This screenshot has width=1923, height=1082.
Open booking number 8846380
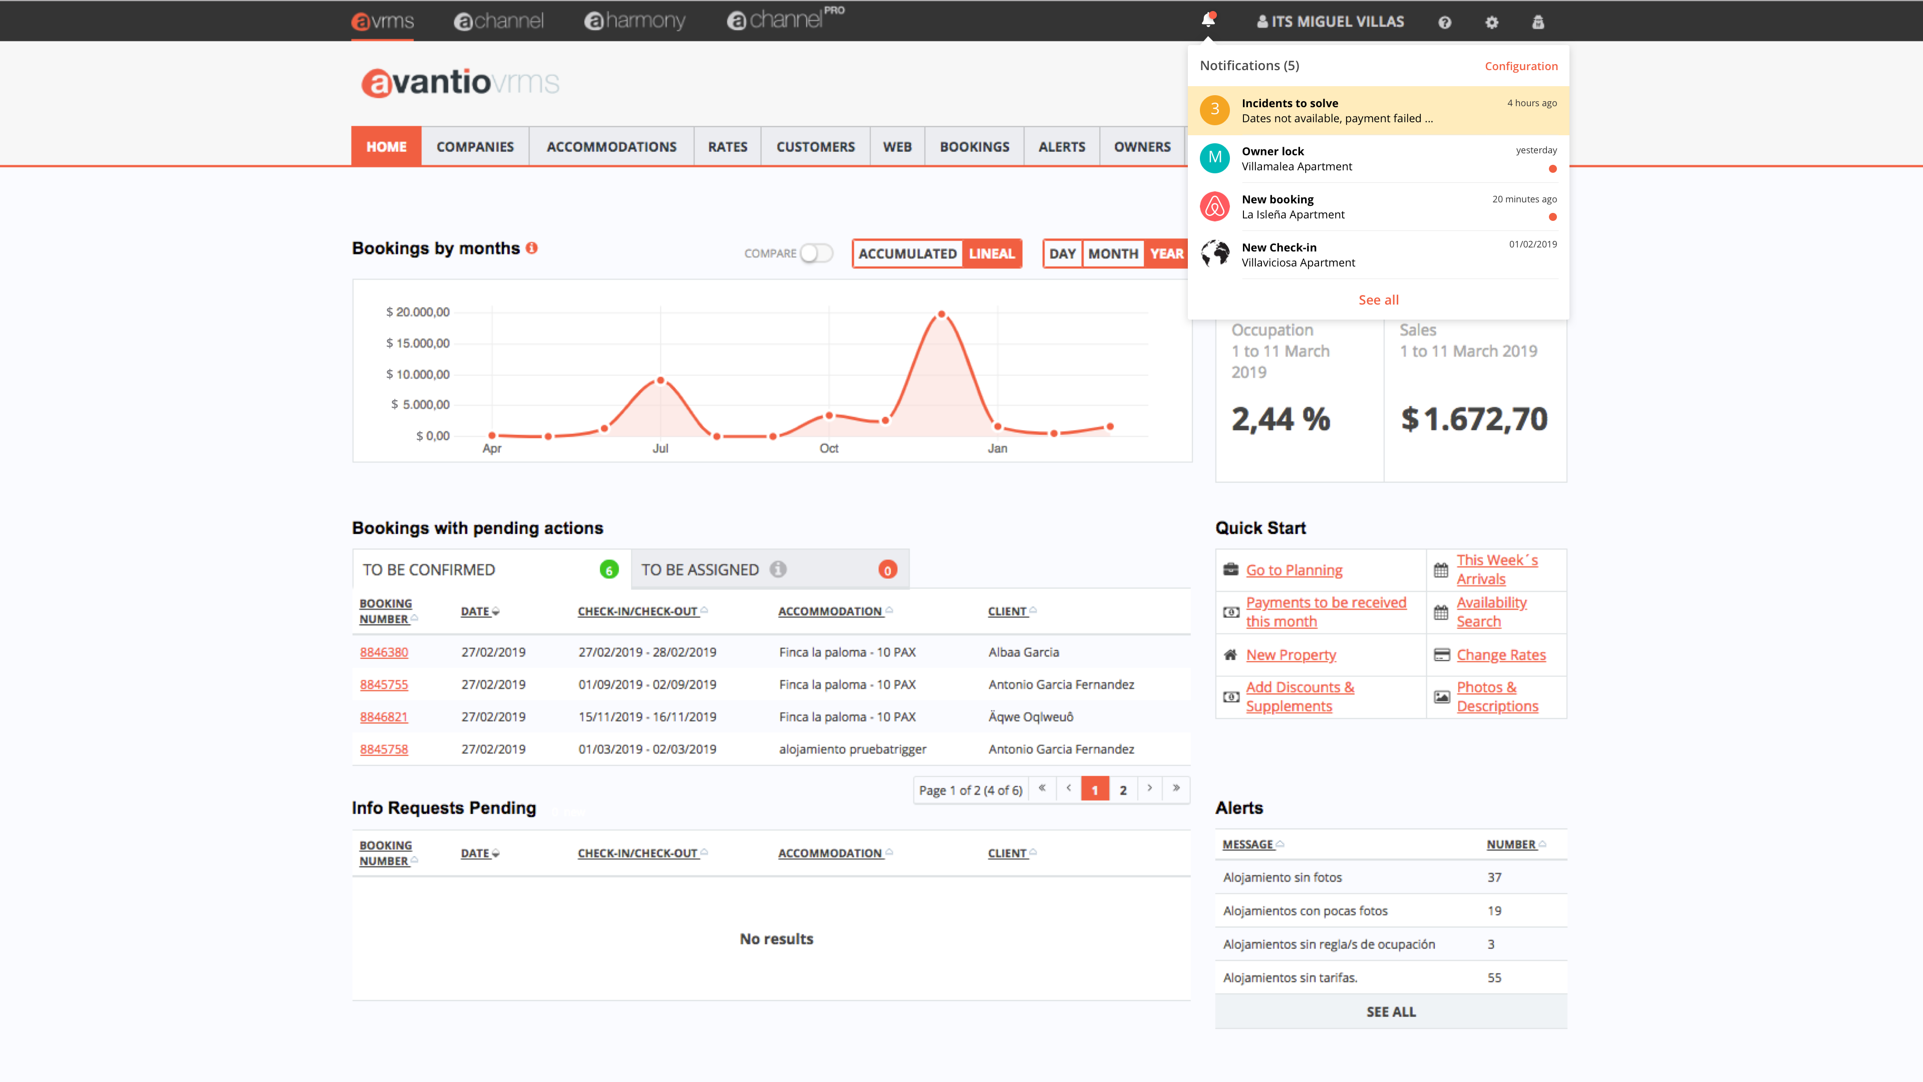tap(384, 652)
